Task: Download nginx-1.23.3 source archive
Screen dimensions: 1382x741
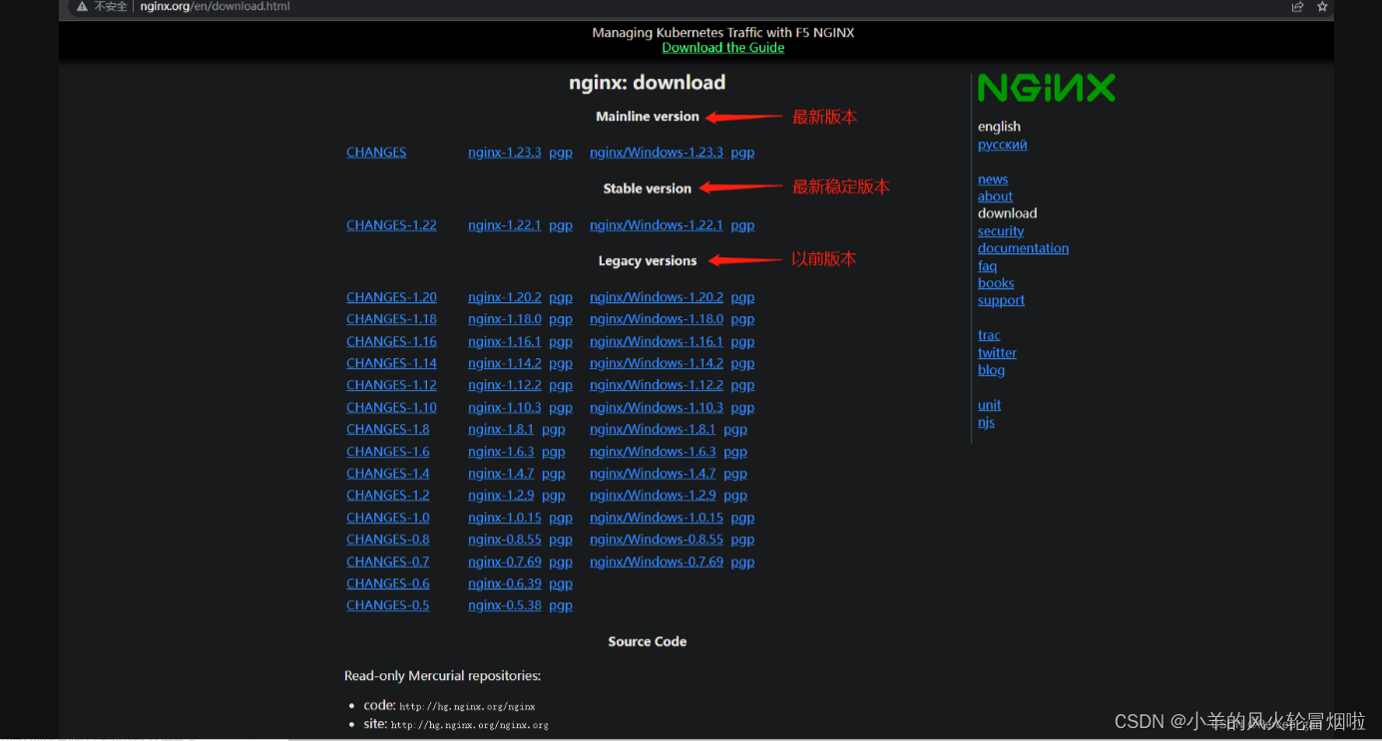Action: [x=504, y=152]
